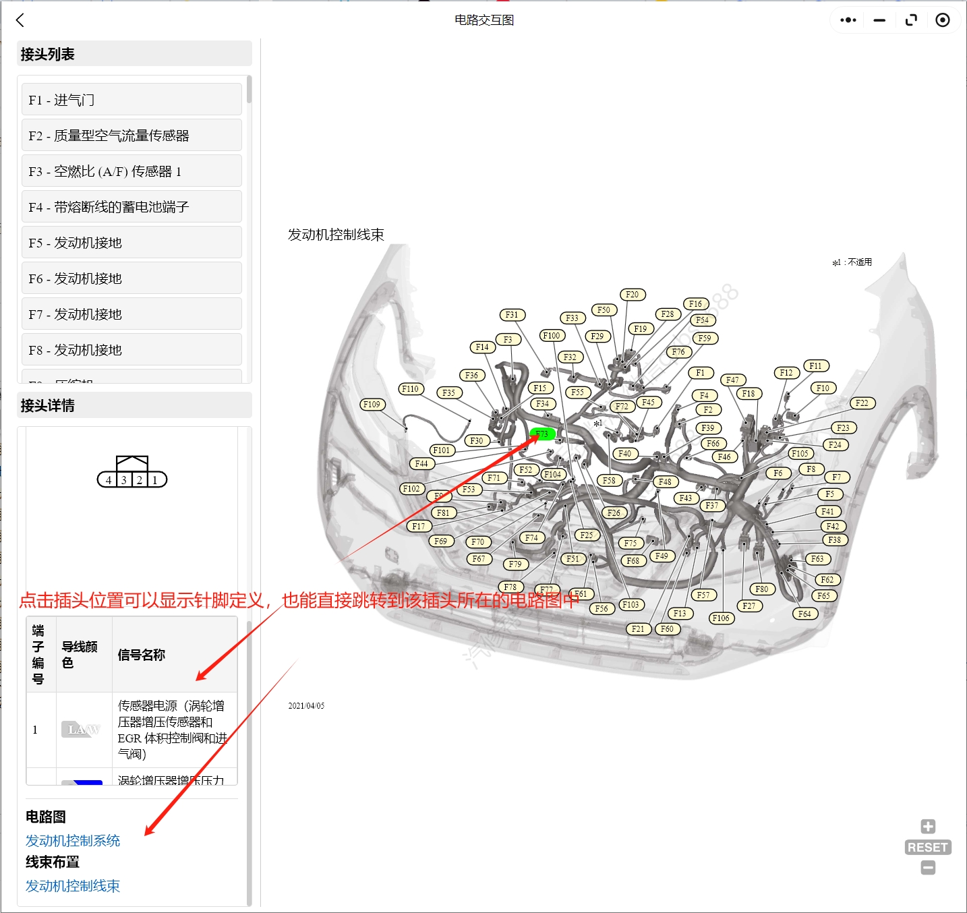Select F8 - 发动机接地 entry
Screen dimensions: 967x913
click(x=131, y=349)
